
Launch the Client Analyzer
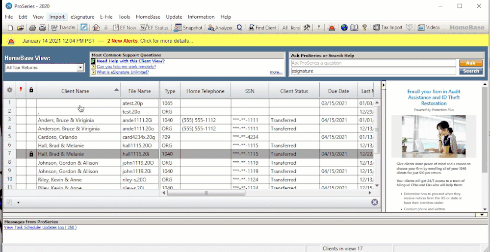220,28
